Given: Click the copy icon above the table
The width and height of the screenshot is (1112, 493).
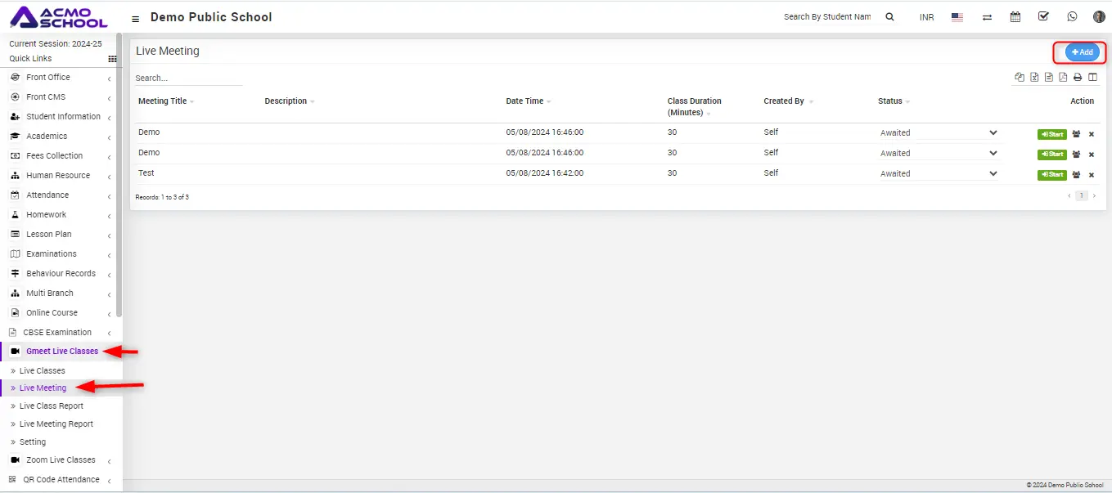Looking at the screenshot, I should 1020,78.
